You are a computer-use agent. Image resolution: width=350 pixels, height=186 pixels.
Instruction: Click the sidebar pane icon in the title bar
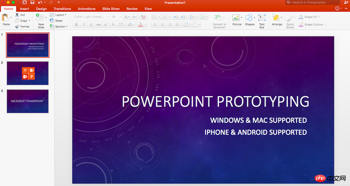pos(24,2)
